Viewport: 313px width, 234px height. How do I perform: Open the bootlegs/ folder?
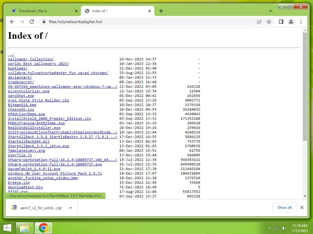click(x=18, y=68)
